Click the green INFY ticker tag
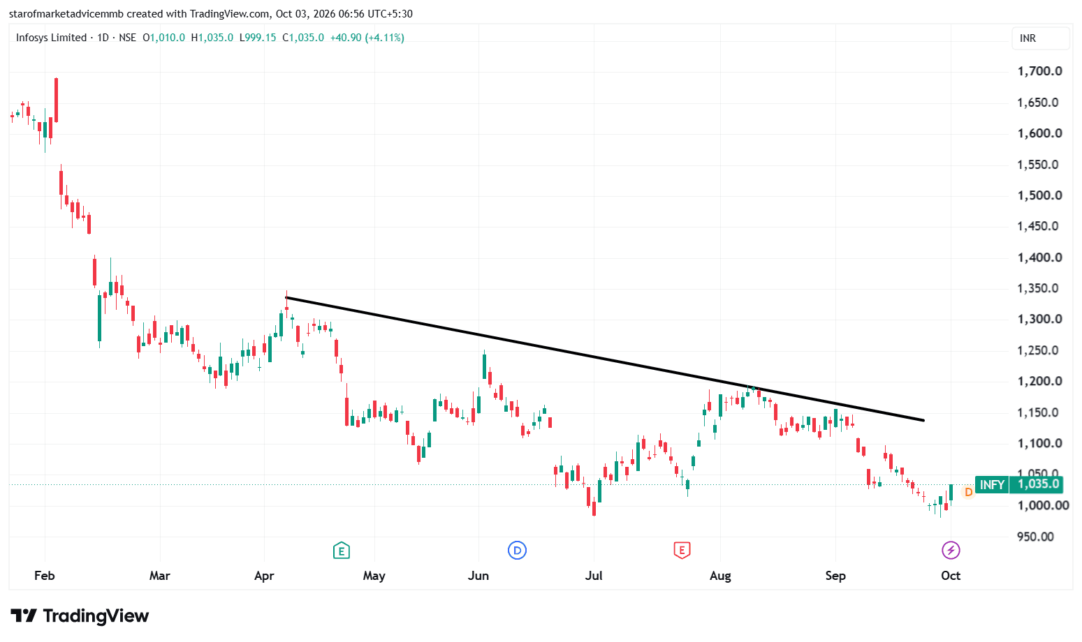The height and width of the screenshot is (642, 1082). click(992, 484)
